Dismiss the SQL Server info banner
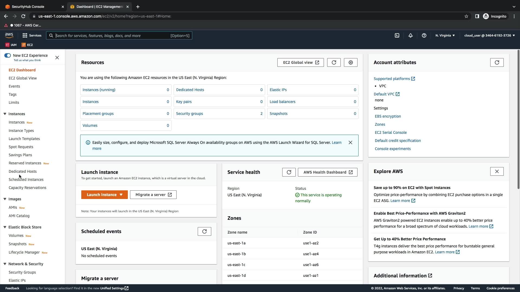 click(350, 142)
